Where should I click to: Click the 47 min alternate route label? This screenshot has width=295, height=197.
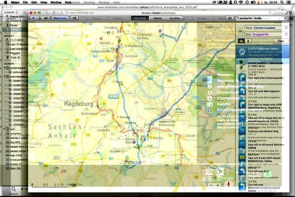point(128,93)
